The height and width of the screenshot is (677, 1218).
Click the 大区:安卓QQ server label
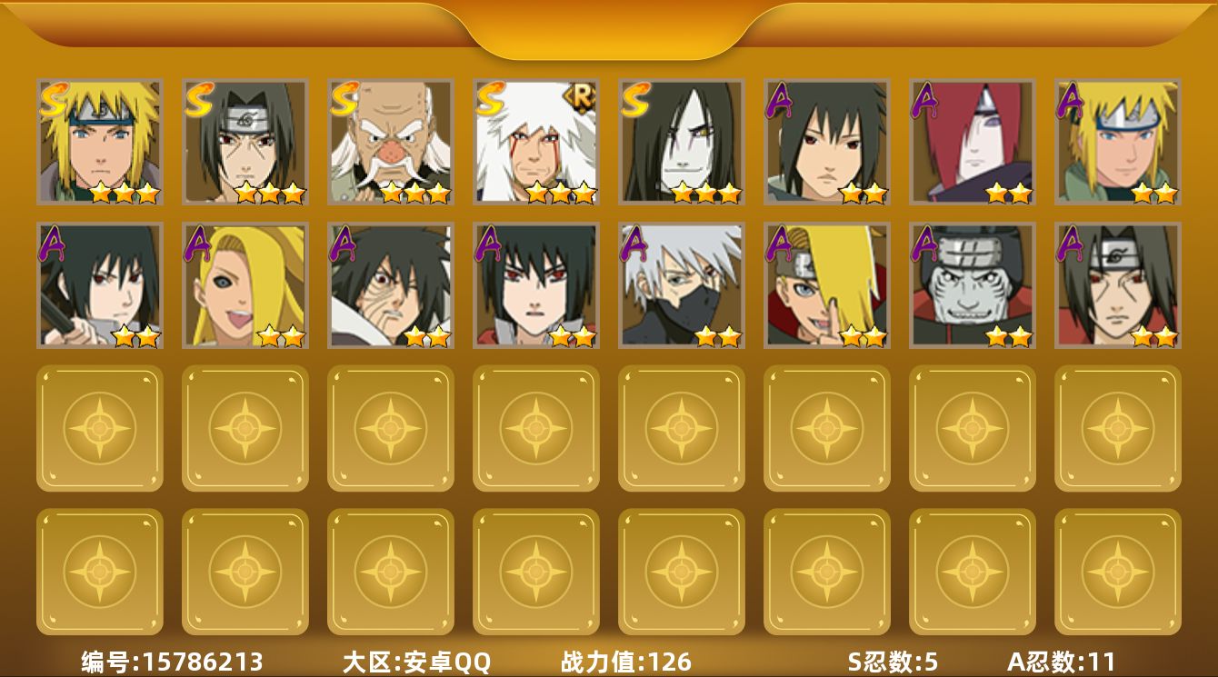(x=416, y=662)
